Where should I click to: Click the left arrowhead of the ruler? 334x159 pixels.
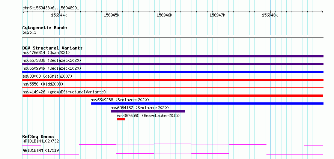coord(23,12)
